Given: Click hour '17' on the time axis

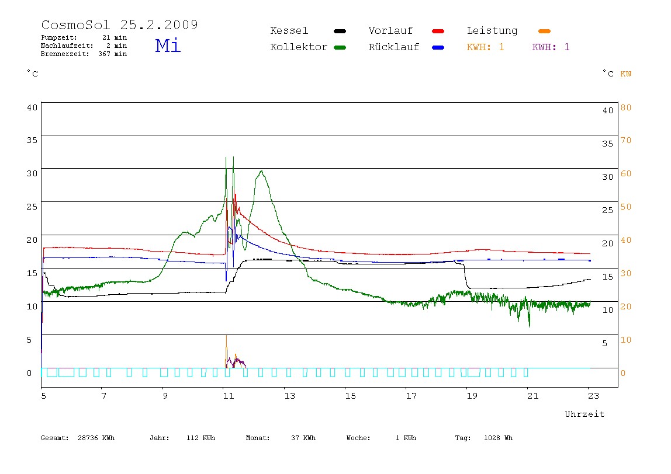Looking at the screenshot, I should (411, 396).
